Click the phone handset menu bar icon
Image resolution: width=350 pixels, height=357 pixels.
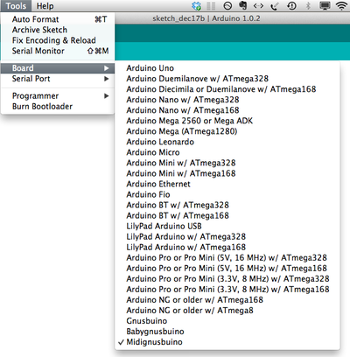pyautogui.click(x=275, y=6)
